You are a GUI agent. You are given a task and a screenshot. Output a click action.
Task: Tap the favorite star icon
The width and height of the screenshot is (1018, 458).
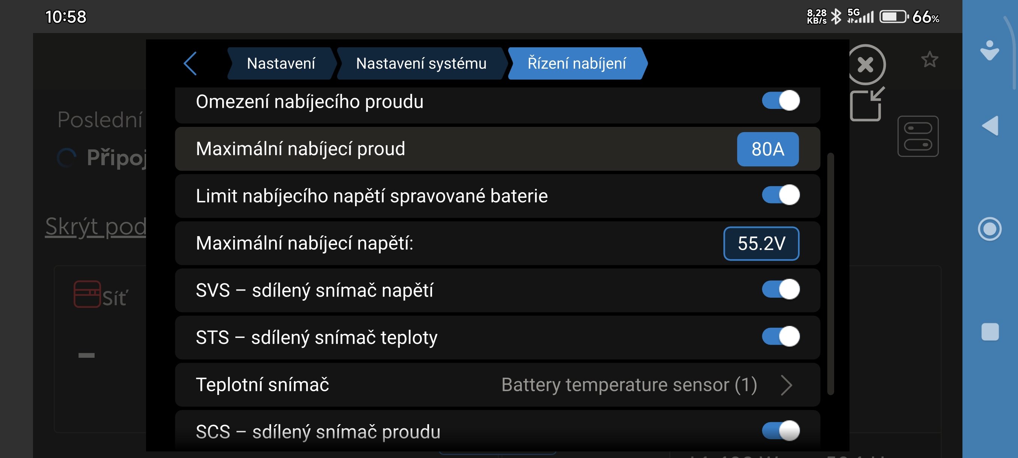(x=929, y=60)
